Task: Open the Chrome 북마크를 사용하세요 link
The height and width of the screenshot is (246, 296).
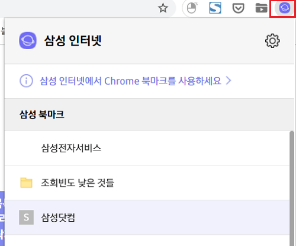Action: (x=130, y=81)
